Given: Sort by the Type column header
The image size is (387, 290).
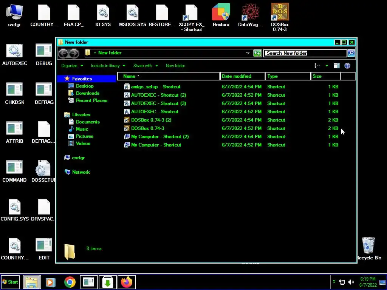Looking at the screenshot, I should click(x=288, y=76).
